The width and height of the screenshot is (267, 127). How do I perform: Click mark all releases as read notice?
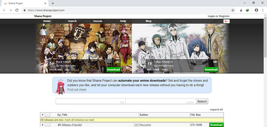coord(79,120)
